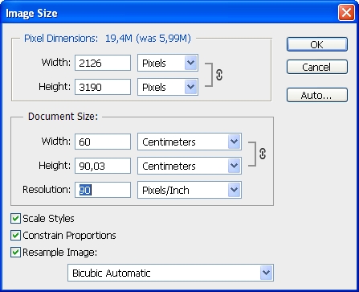Open the Bicubic Automatic resampling dropdown
This screenshot has height=292, width=359.
tap(170, 273)
